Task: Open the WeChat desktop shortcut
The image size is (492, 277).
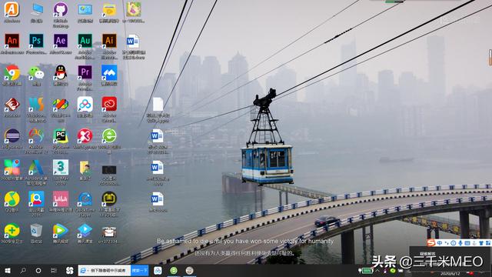Action: pos(36,73)
